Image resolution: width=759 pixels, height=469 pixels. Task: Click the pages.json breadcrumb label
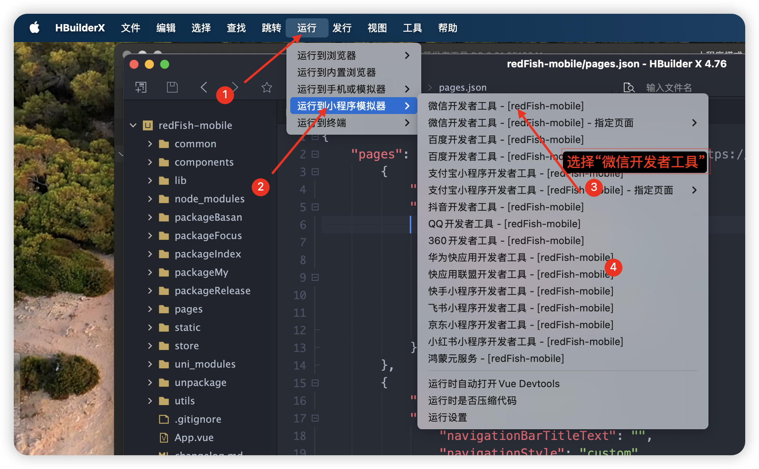point(462,87)
